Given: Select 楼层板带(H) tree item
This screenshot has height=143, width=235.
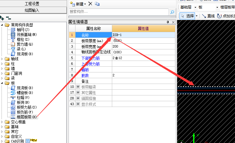Looking at the screenshot, I should 24,117.
